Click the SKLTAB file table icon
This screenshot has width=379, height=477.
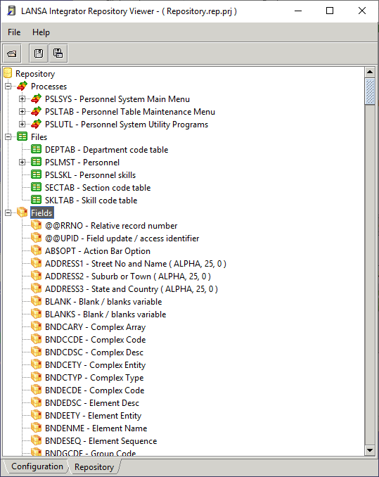coord(36,200)
